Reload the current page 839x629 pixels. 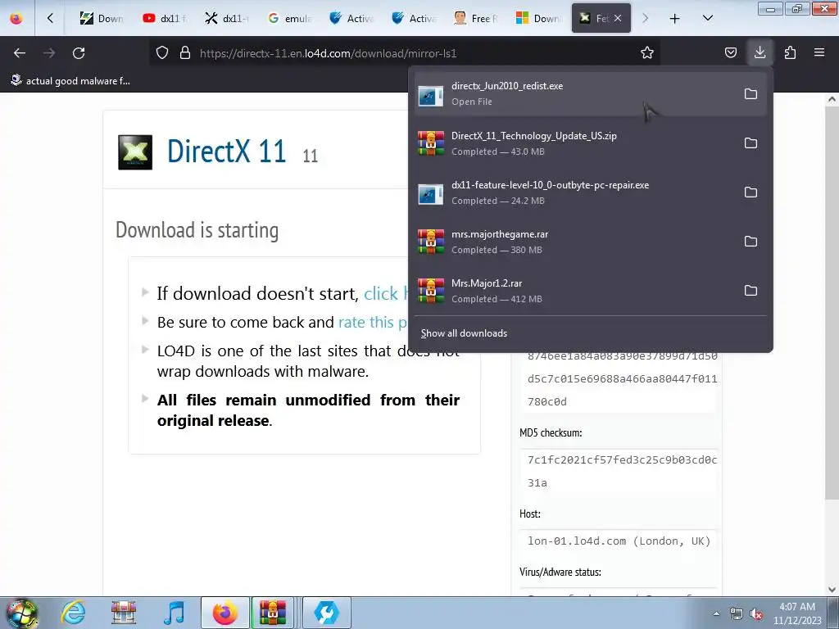tap(79, 53)
